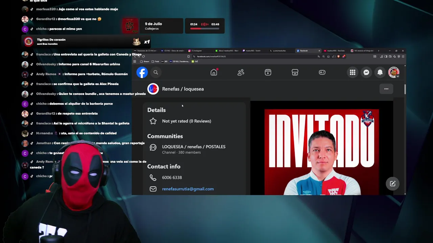Screen dimensions: 433x243
Task: Open the Messenger icon
Action: (x=366, y=72)
